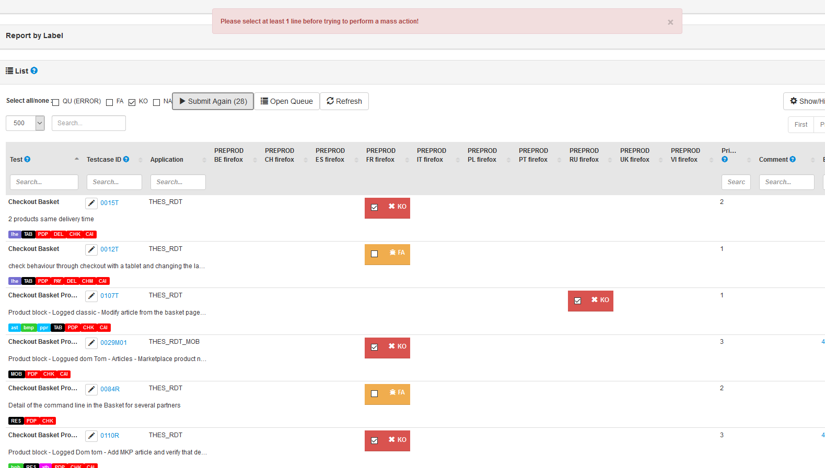825x468 pixels.
Task: Click the global table Search field
Action: pyautogui.click(x=89, y=123)
